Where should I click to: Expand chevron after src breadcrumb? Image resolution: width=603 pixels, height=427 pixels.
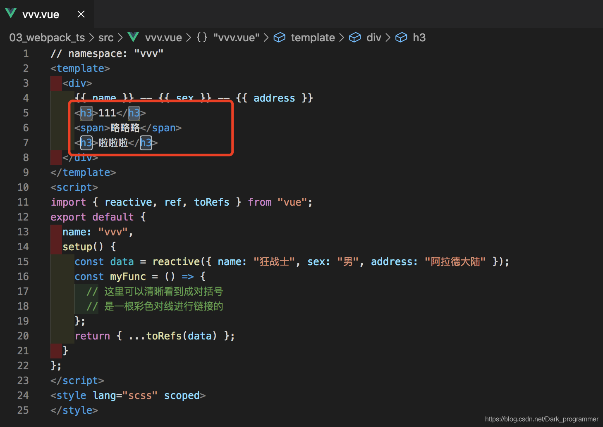coord(120,38)
